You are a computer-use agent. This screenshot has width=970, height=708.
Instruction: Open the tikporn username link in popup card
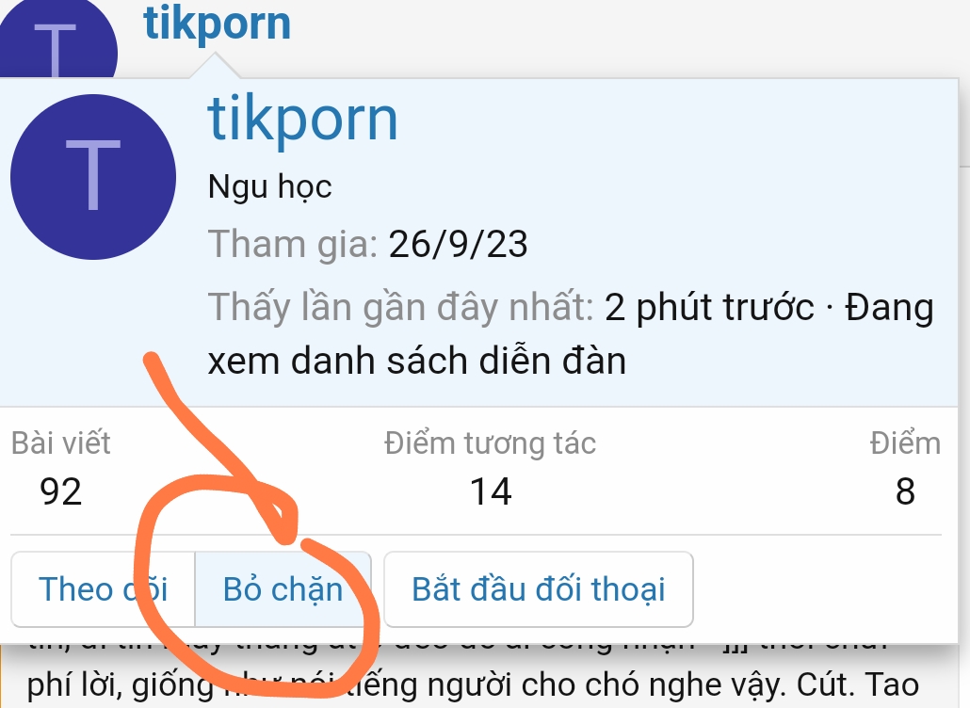click(x=302, y=120)
